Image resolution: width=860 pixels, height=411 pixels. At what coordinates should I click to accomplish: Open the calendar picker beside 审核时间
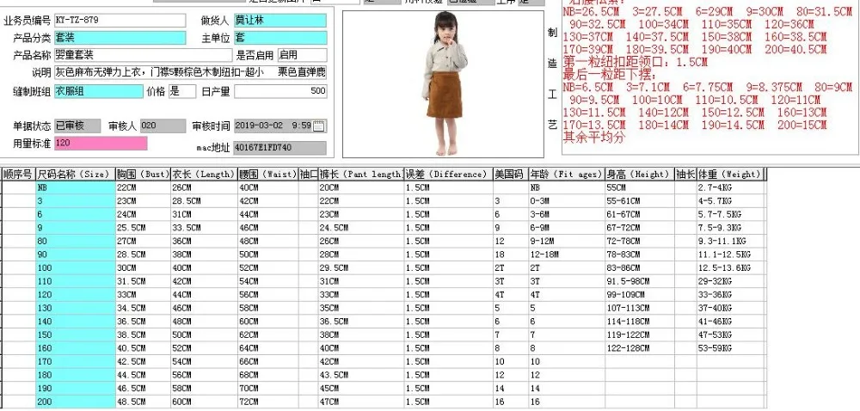pos(319,126)
